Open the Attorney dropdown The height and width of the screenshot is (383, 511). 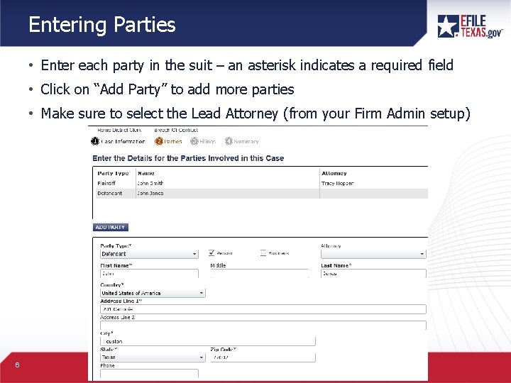point(373,253)
